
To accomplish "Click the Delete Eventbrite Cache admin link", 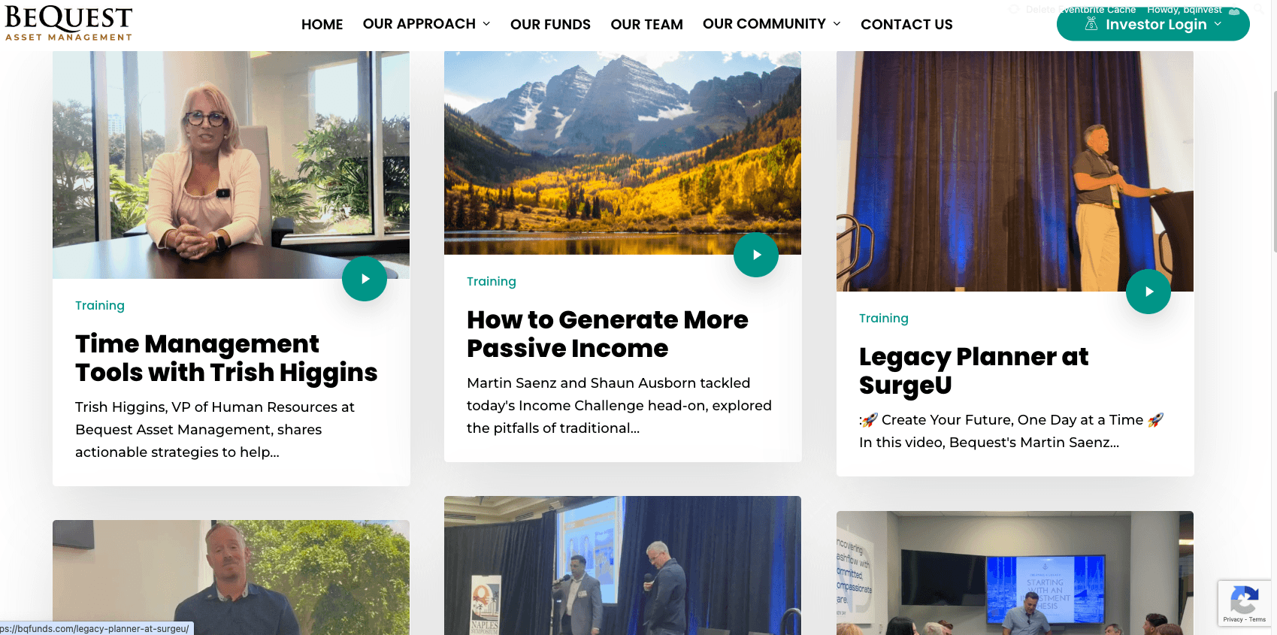I will tap(1081, 9).
